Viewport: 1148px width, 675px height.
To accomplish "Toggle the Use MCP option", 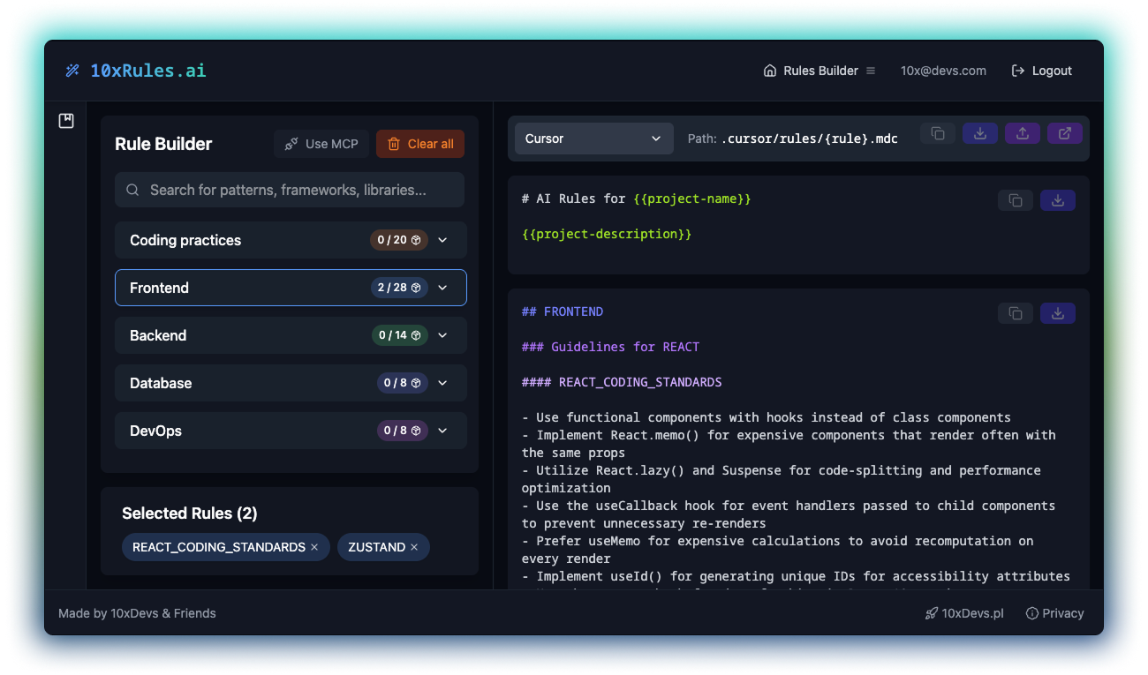I will [x=321, y=144].
